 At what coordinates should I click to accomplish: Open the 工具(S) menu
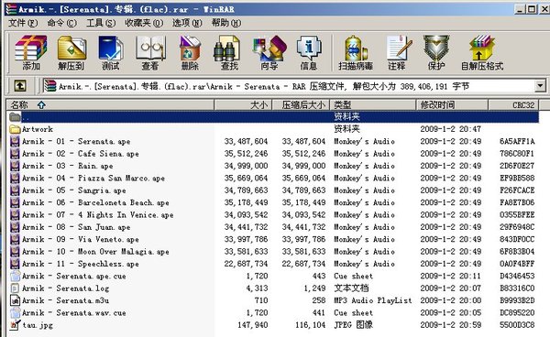click(x=101, y=23)
